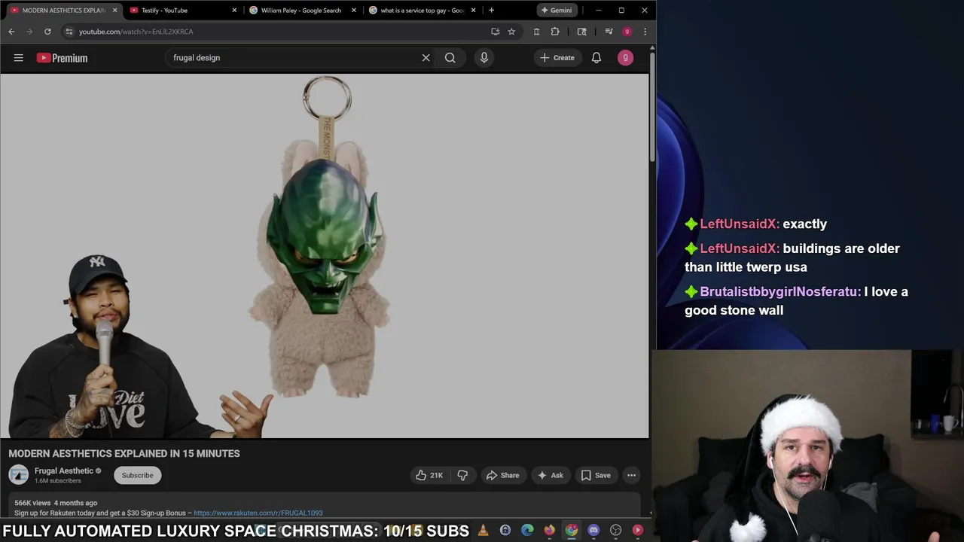Screen dimensions: 964x542
Task: Open the YouTube guide hamburger menu
Action: click(18, 58)
